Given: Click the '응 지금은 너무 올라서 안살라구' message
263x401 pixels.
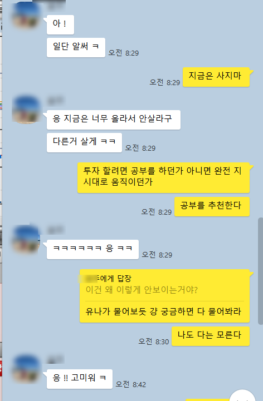Looking at the screenshot, I should 114,120.
